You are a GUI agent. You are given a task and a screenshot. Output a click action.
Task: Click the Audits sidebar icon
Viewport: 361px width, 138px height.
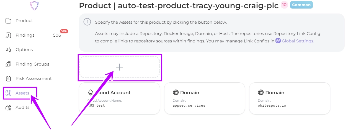click(8, 107)
